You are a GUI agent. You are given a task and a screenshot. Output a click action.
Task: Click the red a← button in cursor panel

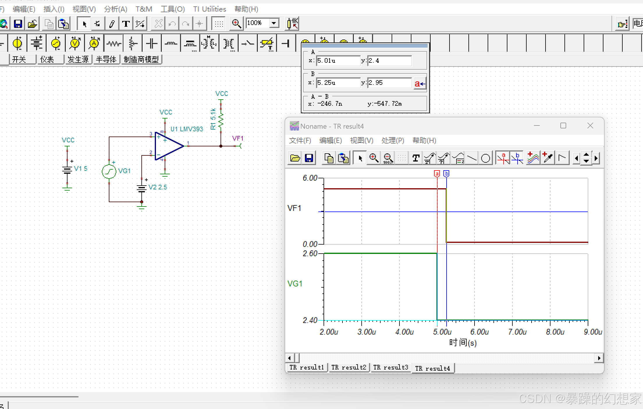[x=420, y=84]
